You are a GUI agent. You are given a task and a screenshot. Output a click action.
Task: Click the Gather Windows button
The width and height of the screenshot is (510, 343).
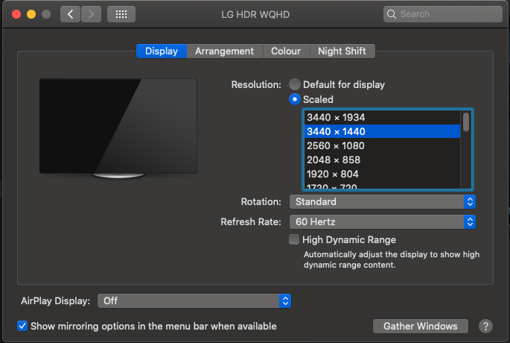pos(421,326)
